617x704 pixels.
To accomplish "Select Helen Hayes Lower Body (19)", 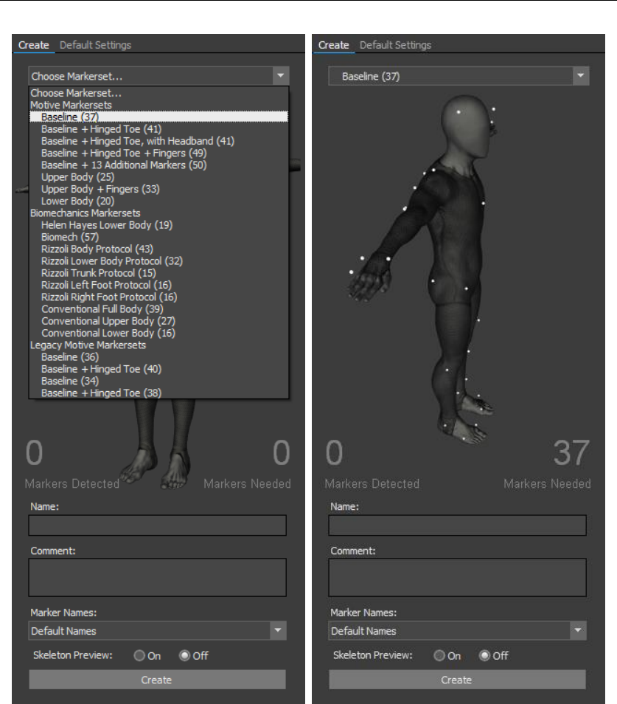I will (107, 225).
